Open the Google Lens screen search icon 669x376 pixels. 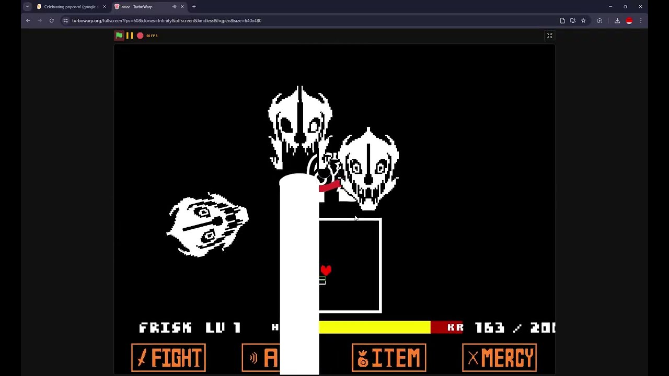point(599,20)
